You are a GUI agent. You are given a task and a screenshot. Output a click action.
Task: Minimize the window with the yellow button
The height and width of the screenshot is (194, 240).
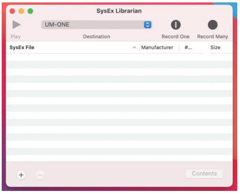click(21, 11)
